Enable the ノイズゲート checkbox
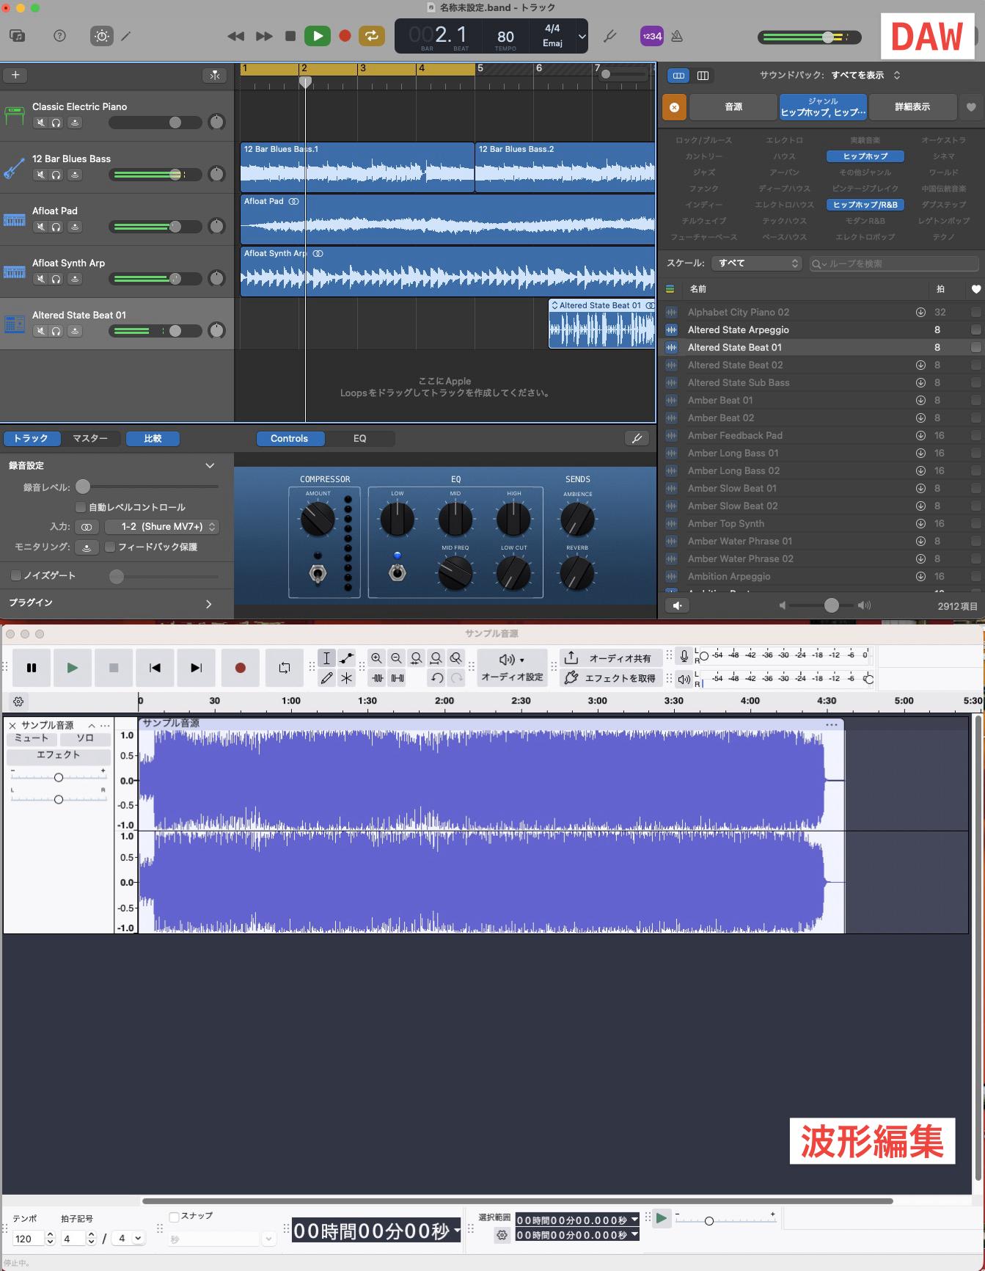985x1271 pixels. (16, 575)
